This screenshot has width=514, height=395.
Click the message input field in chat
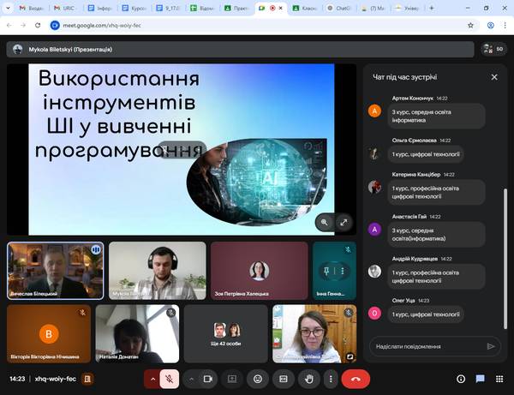(424, 346)
